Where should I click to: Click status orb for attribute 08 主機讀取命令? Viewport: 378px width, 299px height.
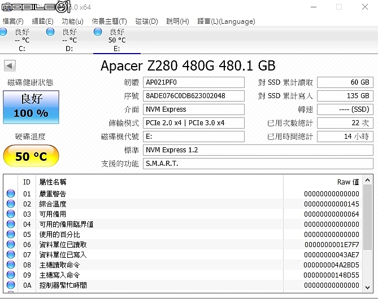point(11,265)
